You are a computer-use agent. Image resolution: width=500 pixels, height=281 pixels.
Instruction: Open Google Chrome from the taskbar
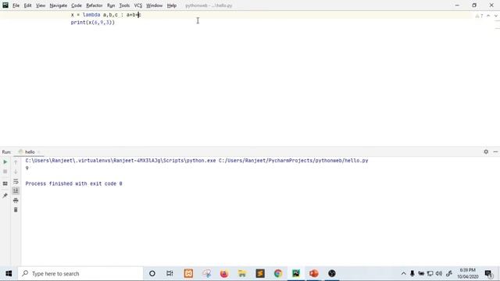[278, 273]
